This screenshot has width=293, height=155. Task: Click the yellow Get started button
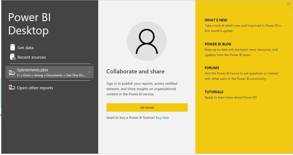coord(147,107)
